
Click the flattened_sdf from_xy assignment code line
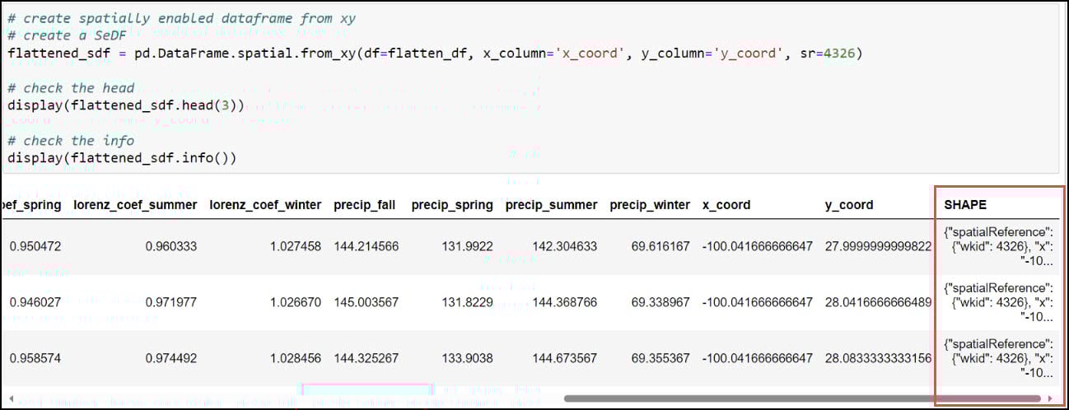[x=435, y=54]
